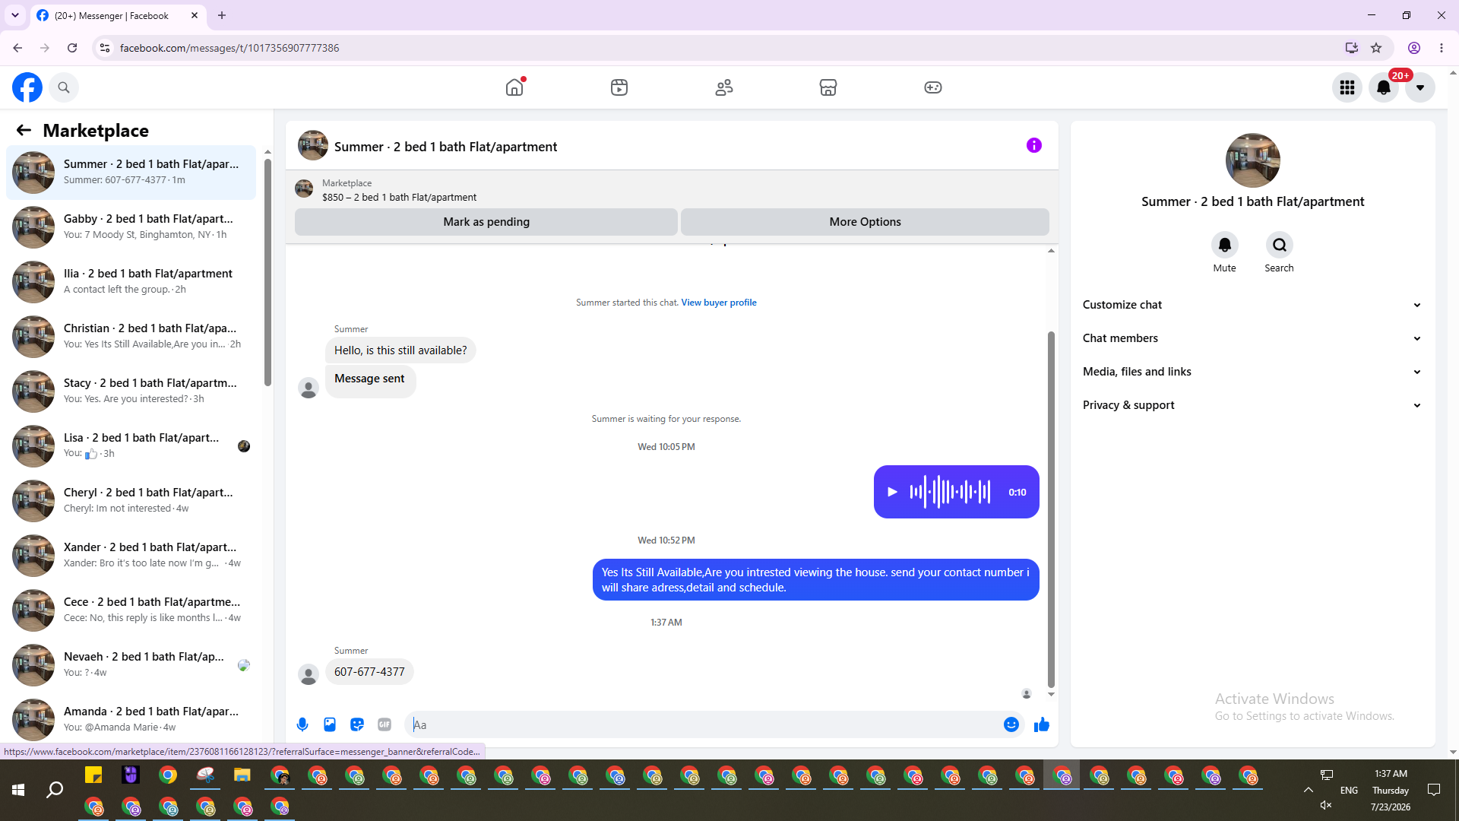Choose a sticker

(x=357, y=724)
